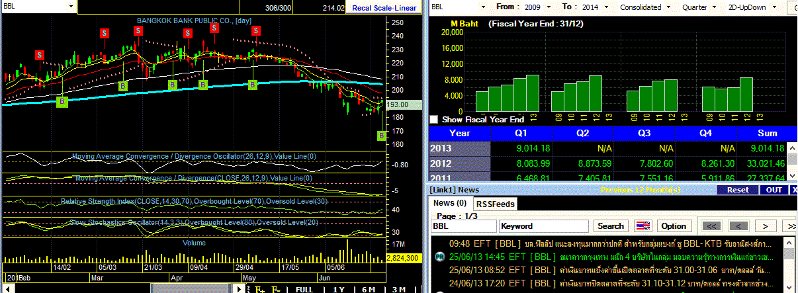Viewport: 798px width, 293px height.
Task: Click the PR icon beside the 25/06/13 14:45 news
Action: pos(439,256)
